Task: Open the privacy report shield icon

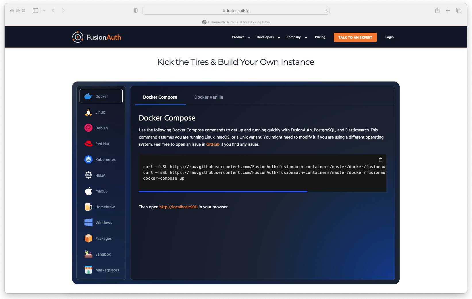Action: point(135,11)
